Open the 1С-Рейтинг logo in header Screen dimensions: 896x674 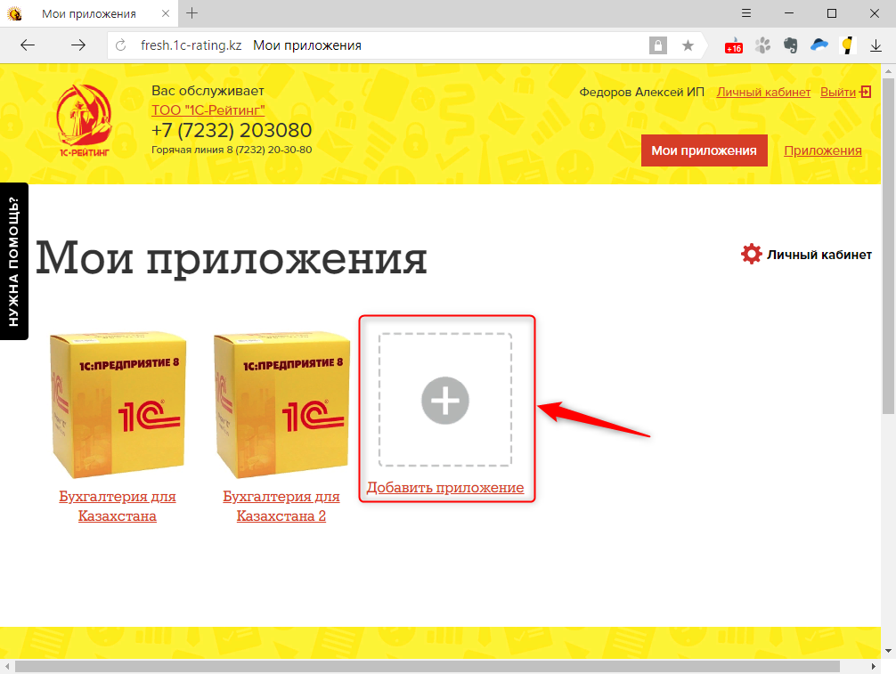point(85,120)
